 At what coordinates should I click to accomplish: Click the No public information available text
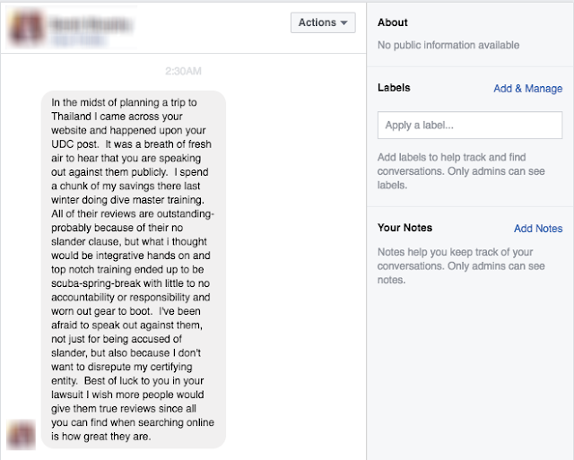448,45
